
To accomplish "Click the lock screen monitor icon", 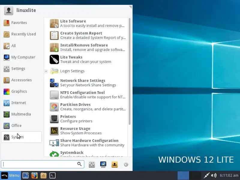I will click(103, 164).
